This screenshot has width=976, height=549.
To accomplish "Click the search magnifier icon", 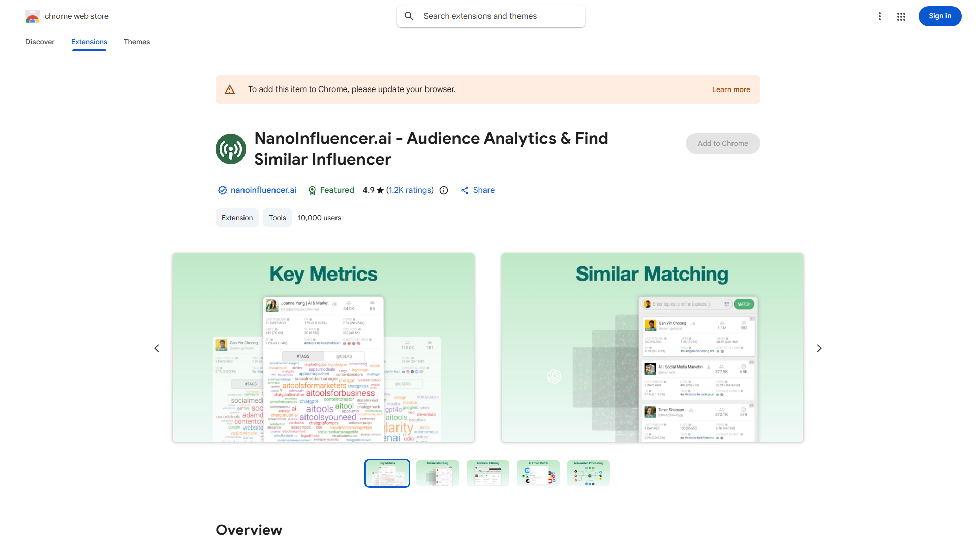I will [x=409, y=16].
